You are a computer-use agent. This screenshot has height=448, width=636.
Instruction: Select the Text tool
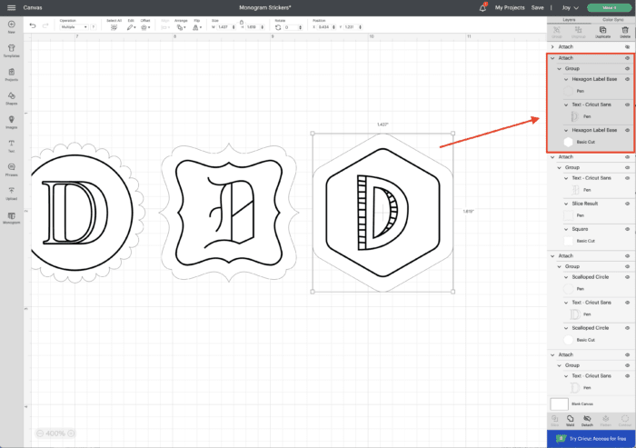(11, 146)
